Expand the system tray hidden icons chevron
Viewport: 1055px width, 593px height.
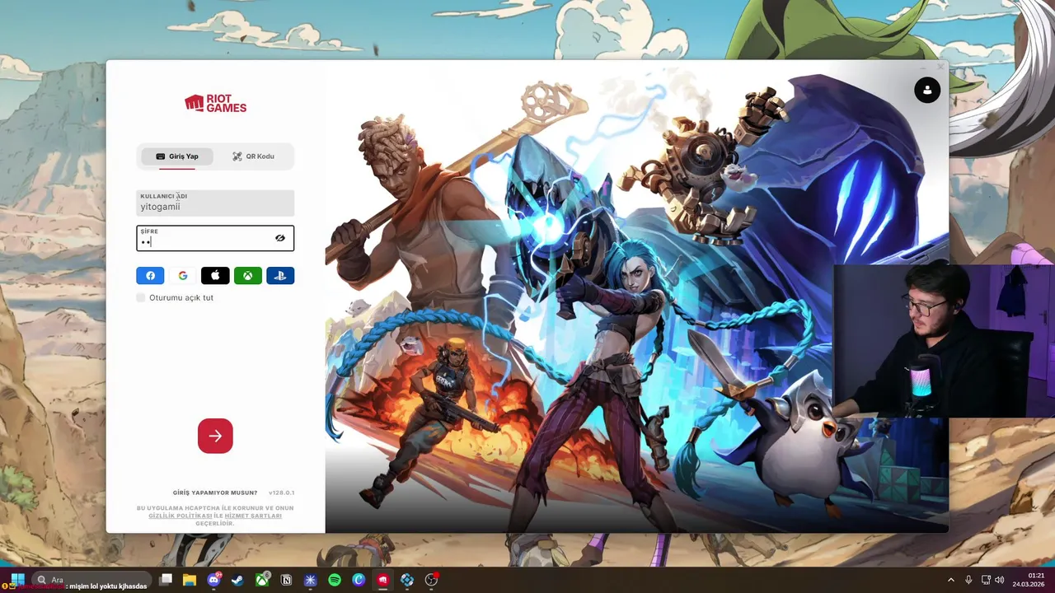[x=950, y=580]
